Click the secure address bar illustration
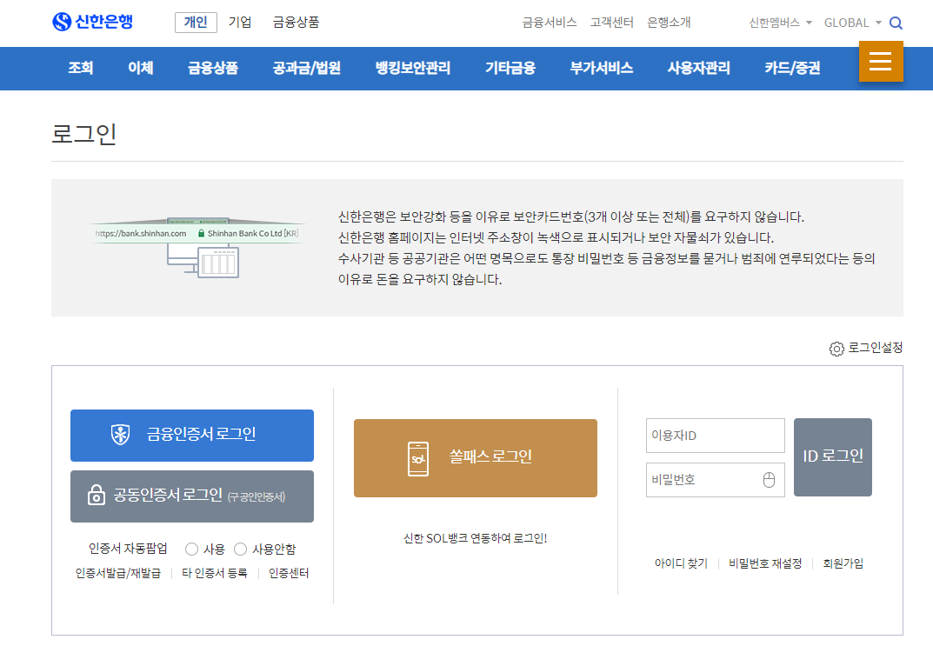The width and height of the screenshot is (933, 666). tap(197, 247)
